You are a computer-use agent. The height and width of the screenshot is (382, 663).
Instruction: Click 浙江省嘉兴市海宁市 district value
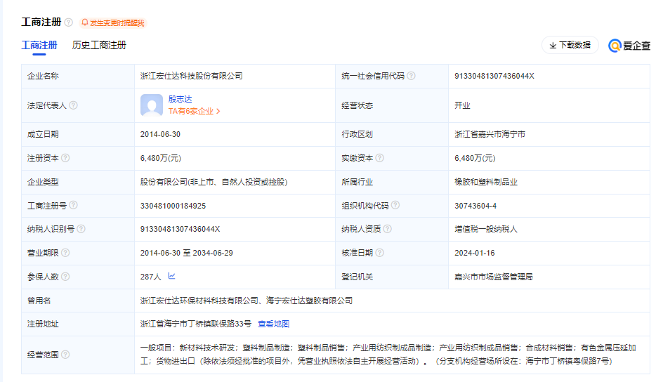pyautogui.click(x=490, y=134)
